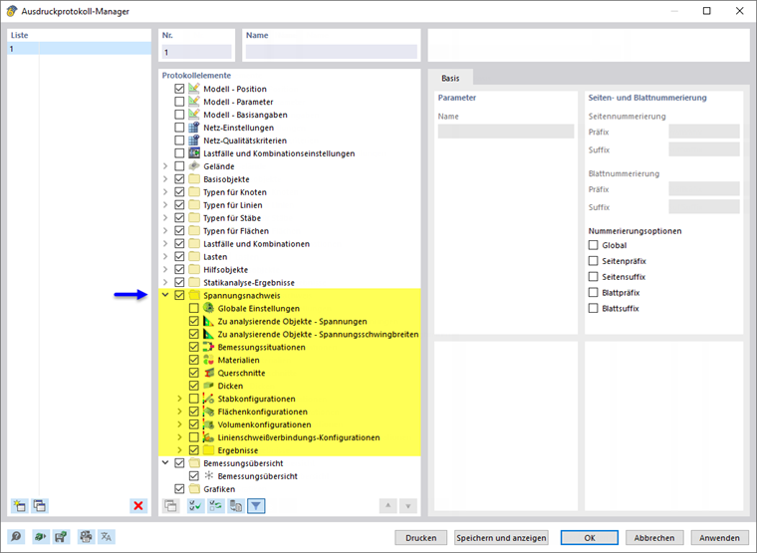The image size is (757, 553).
Task: Click the save-as-template icon in bottom toolbar
Action: (61, 537)
